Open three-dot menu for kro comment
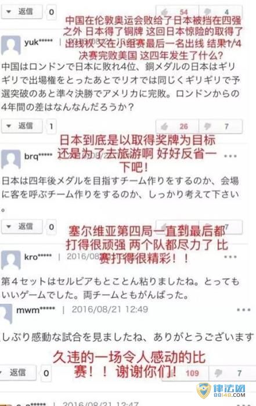The image size is (256, 406). click(230, 257)
